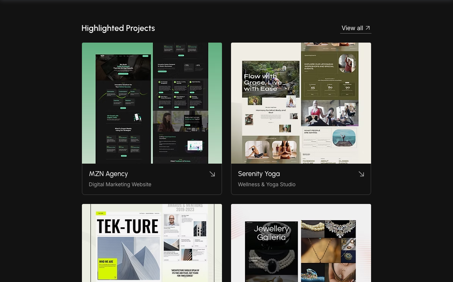
Task: Open the Serenity Yoga project thumbnail
Action: [x=301, y=103]
